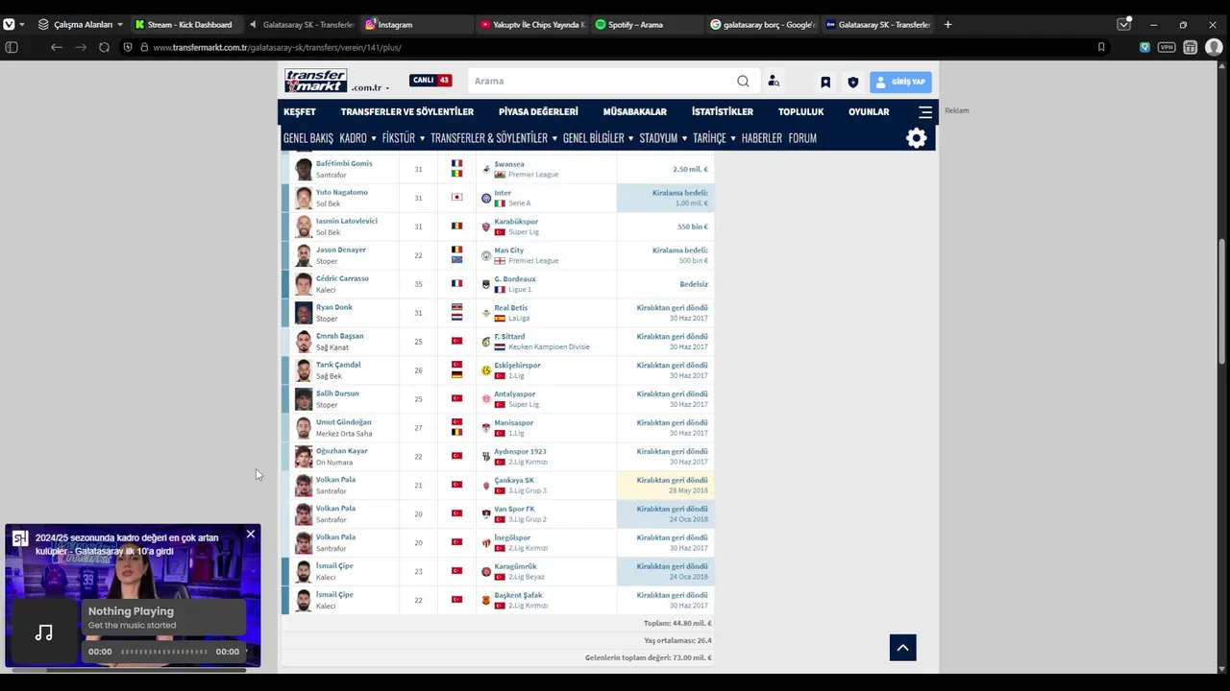Click the Eskişehirspor crest icon
1230x691 pixels.
click(x=486, y=370)
